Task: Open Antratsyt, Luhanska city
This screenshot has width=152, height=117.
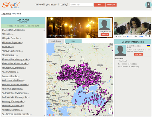Action: (12, 110)
